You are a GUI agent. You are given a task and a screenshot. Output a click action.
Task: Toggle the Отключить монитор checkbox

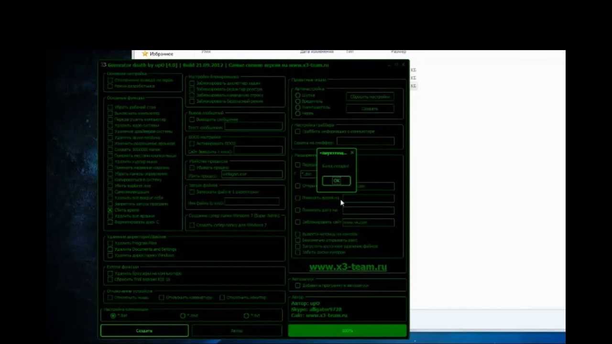(x=222, y=298)
